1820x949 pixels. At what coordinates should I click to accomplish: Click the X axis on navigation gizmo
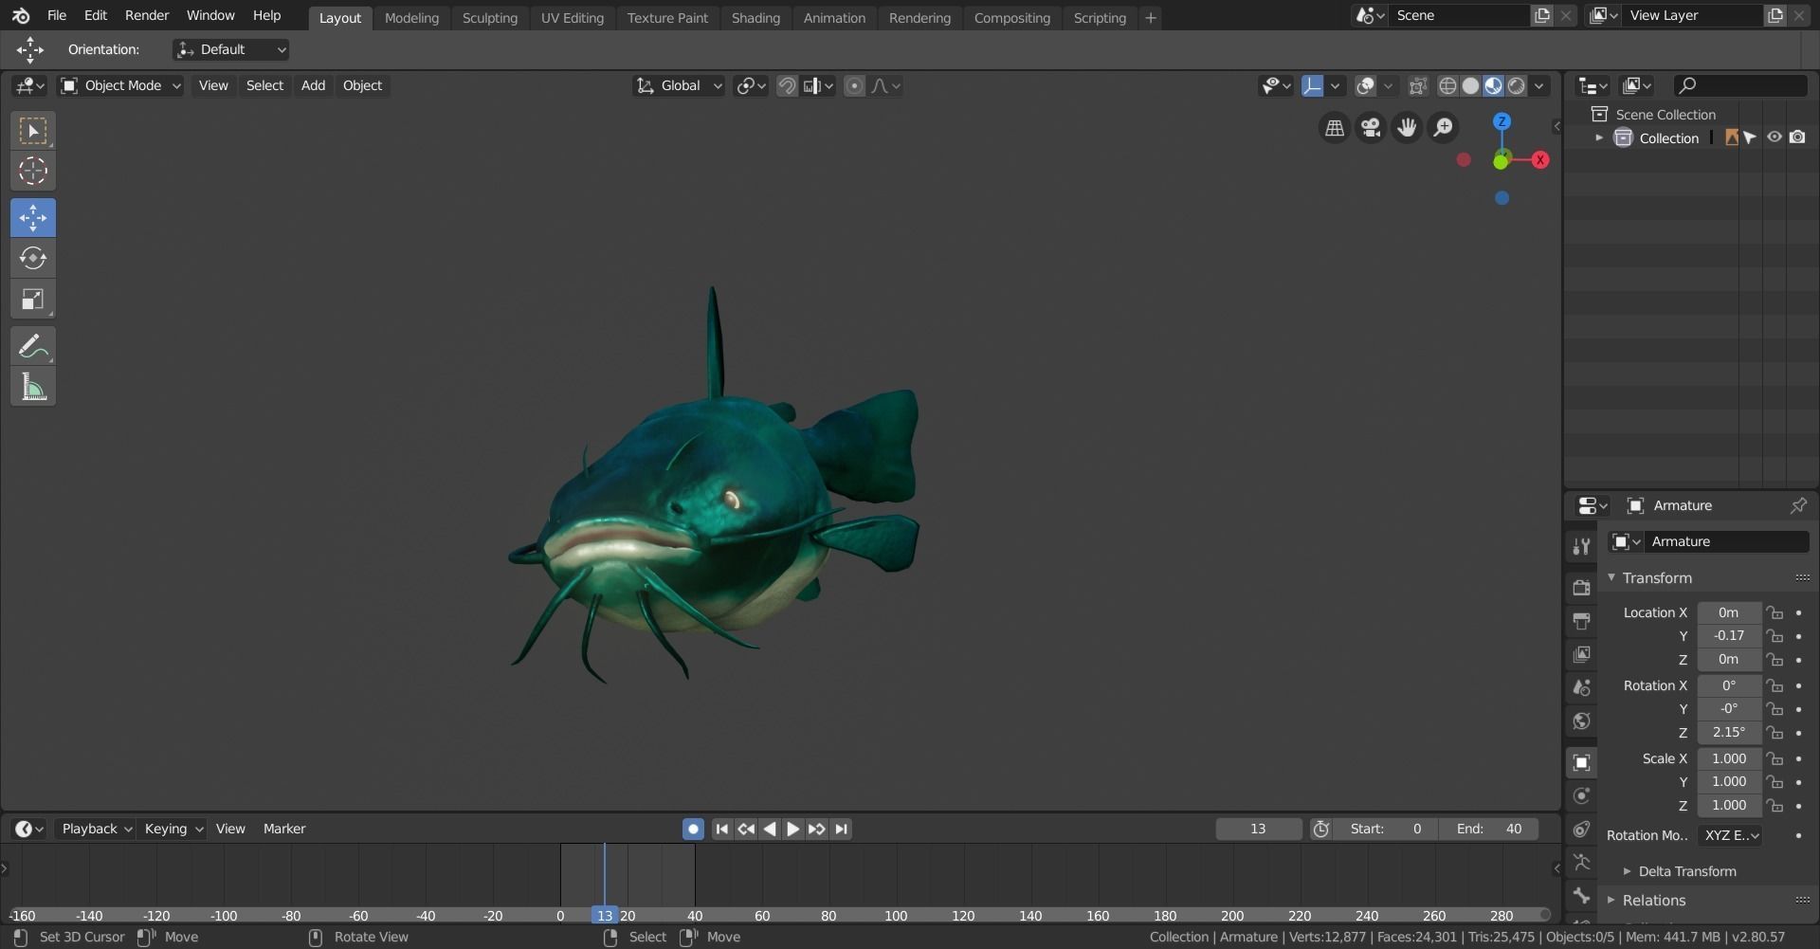[1540, 160]
